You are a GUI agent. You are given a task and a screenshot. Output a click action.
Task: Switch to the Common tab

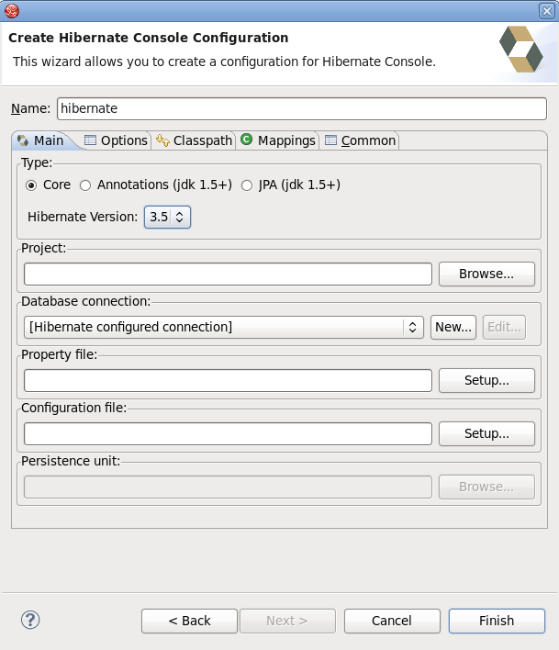(x=360, y=140)
